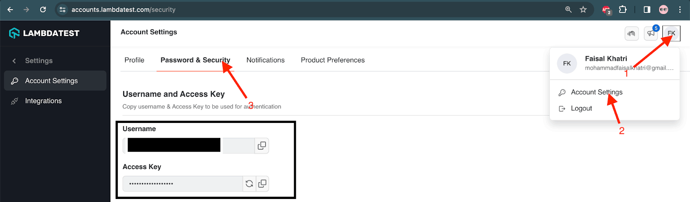Choose Account Settings in user dropdown
The image size is (690, 202).
[597, 92]
